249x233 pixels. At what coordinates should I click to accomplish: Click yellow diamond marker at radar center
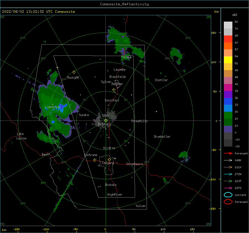(x=106, y=121)
